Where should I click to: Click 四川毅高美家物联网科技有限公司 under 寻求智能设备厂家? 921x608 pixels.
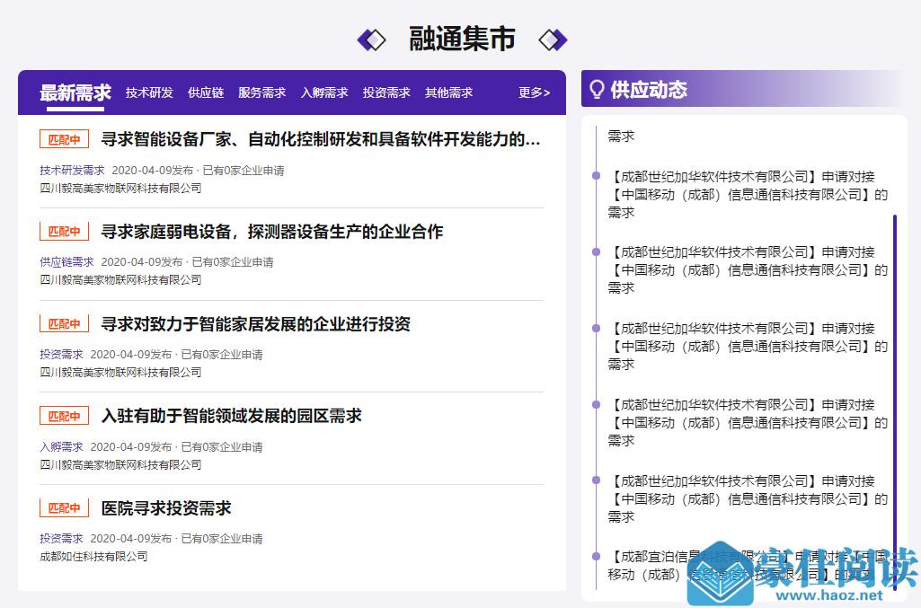click(120, 189)
